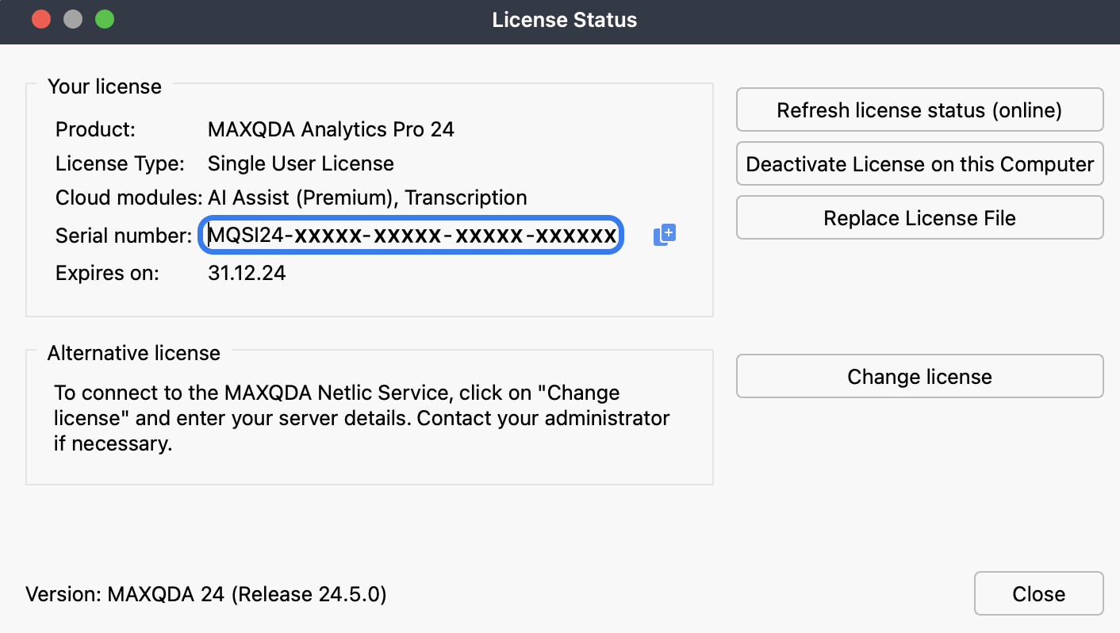This screenshot has height=633, width=1120.
Task: Focus the serial number field
Action: (x=411, y=235)
